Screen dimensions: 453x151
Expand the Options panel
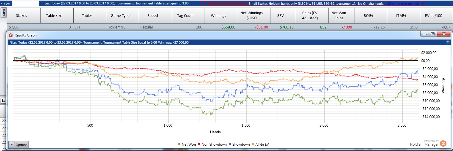tap(18, 145)
